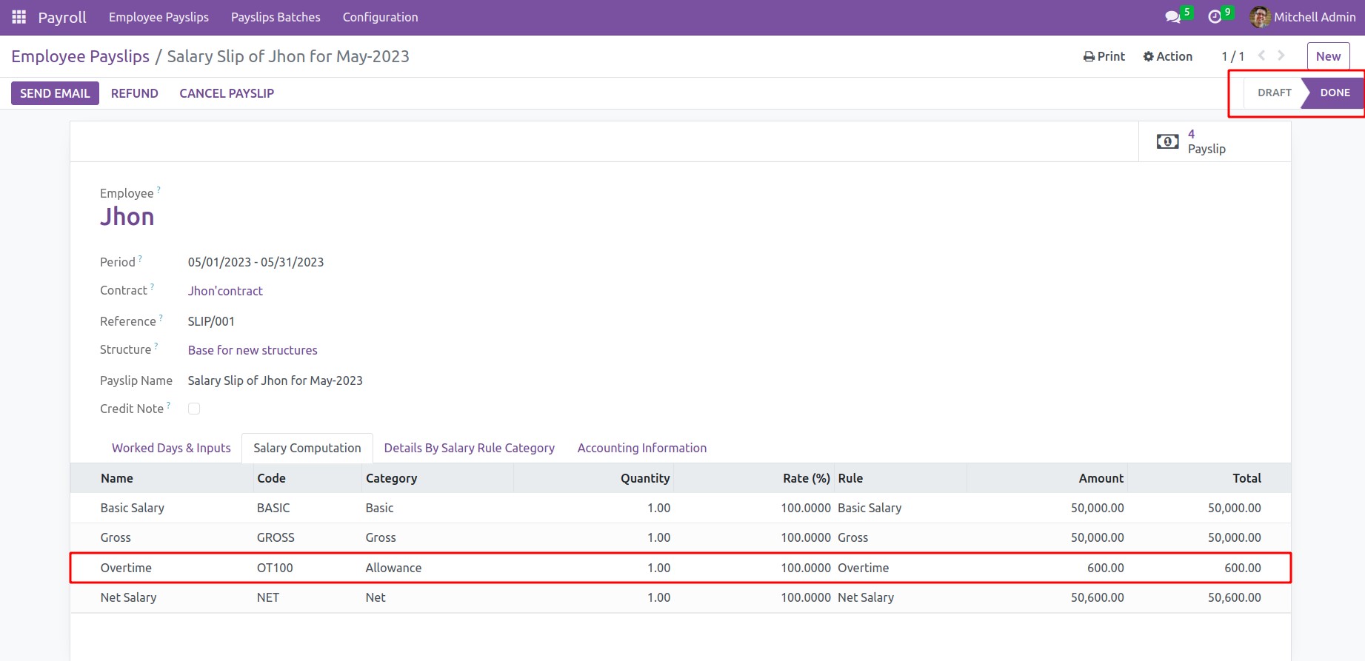This screenshot has height=661, width=1365.
Task: Open Payslips Batches menu
Action: (x=276, y=17)
